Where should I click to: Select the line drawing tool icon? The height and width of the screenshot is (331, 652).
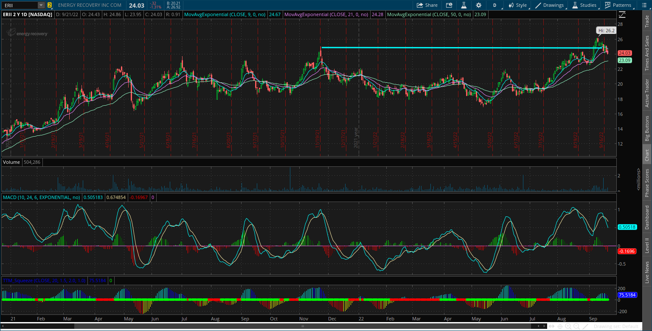[585, 326]
